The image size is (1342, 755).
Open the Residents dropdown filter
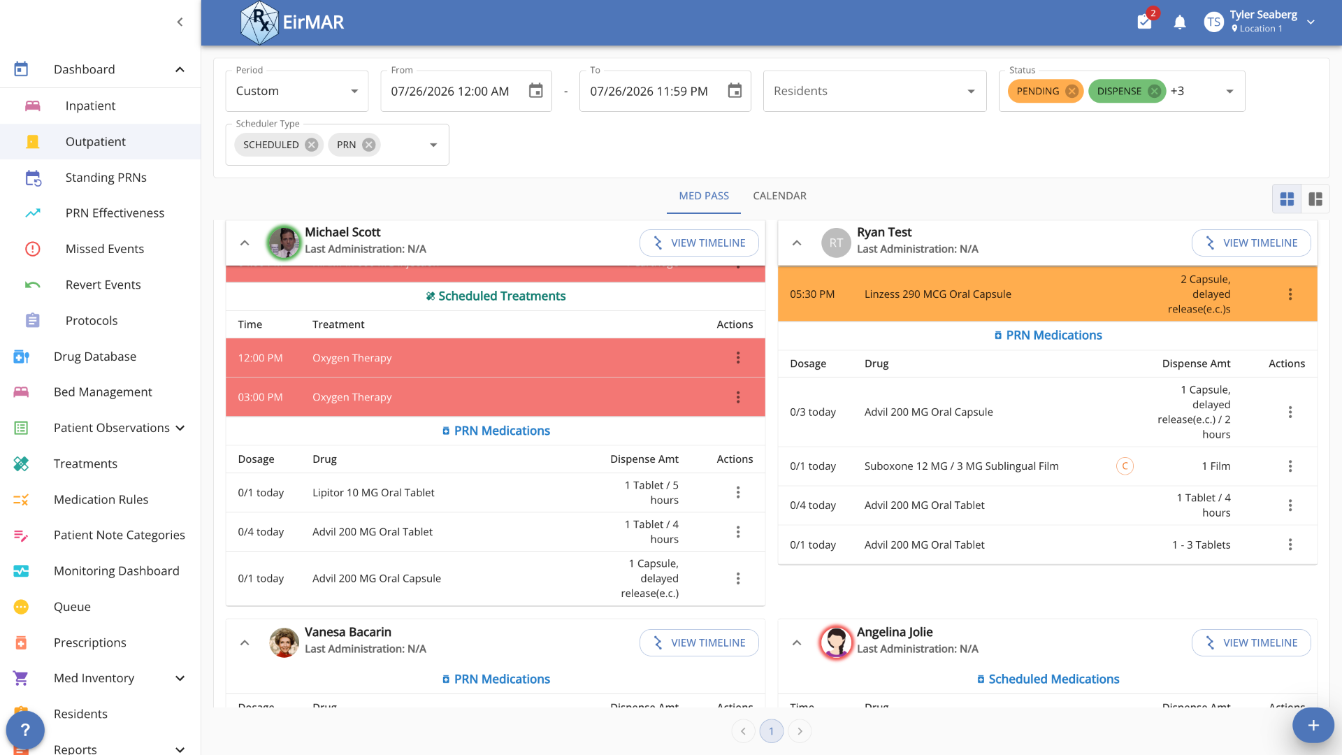pos(874,91)
